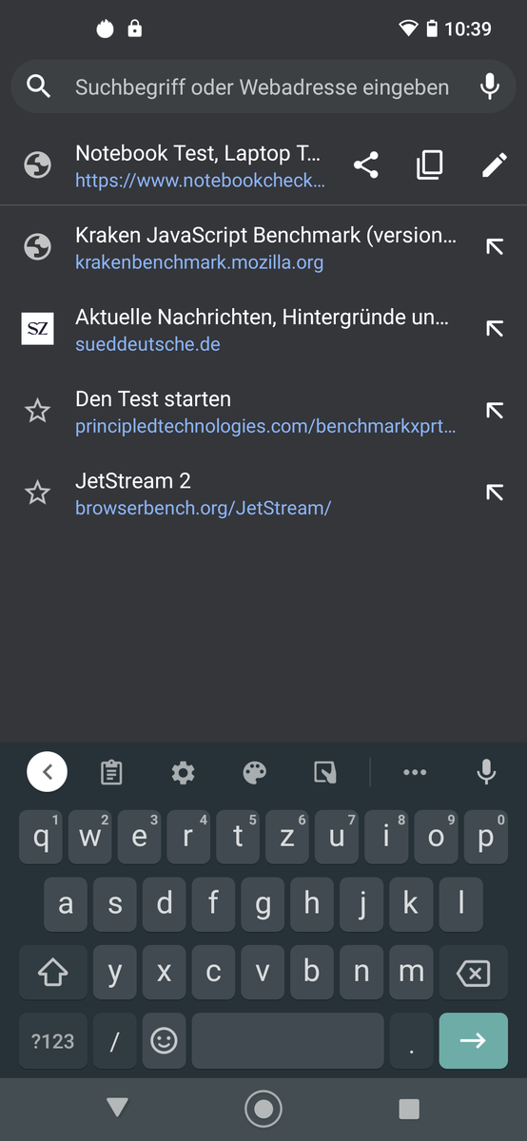Copy the notebookcheck URL

click(x=430, y=165)
